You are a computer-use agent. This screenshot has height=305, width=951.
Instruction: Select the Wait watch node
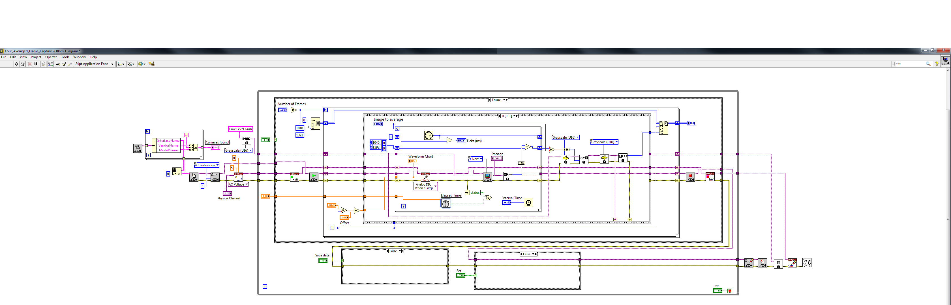528,202
